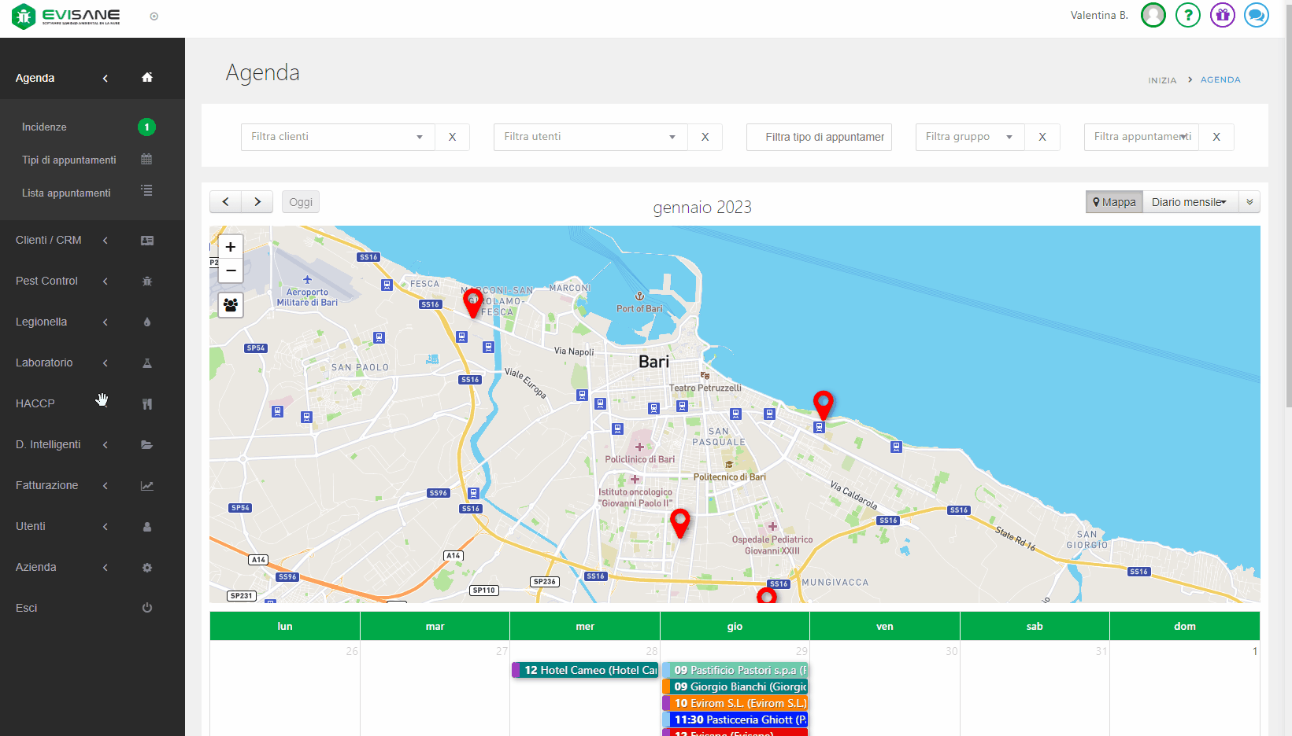Image resolution: width=1292 pixels, height=736 pixels.
Task: Open the help question mark icon
Action: 1187,15
